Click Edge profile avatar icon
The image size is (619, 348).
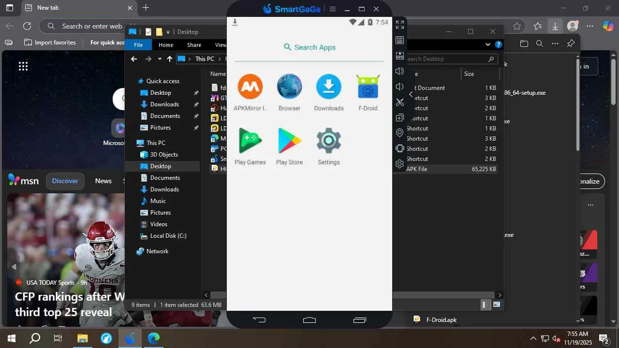(573, 26)
